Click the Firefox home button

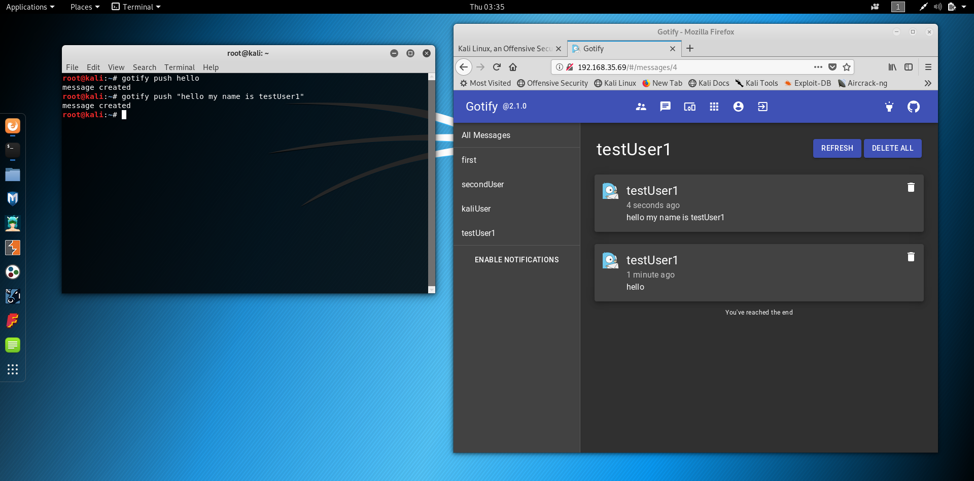513,67
